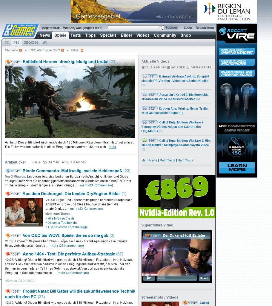Select the PC platform tab
Image resolution: width=272 pixels, height=306 pixels.
[x=7, y=42]
